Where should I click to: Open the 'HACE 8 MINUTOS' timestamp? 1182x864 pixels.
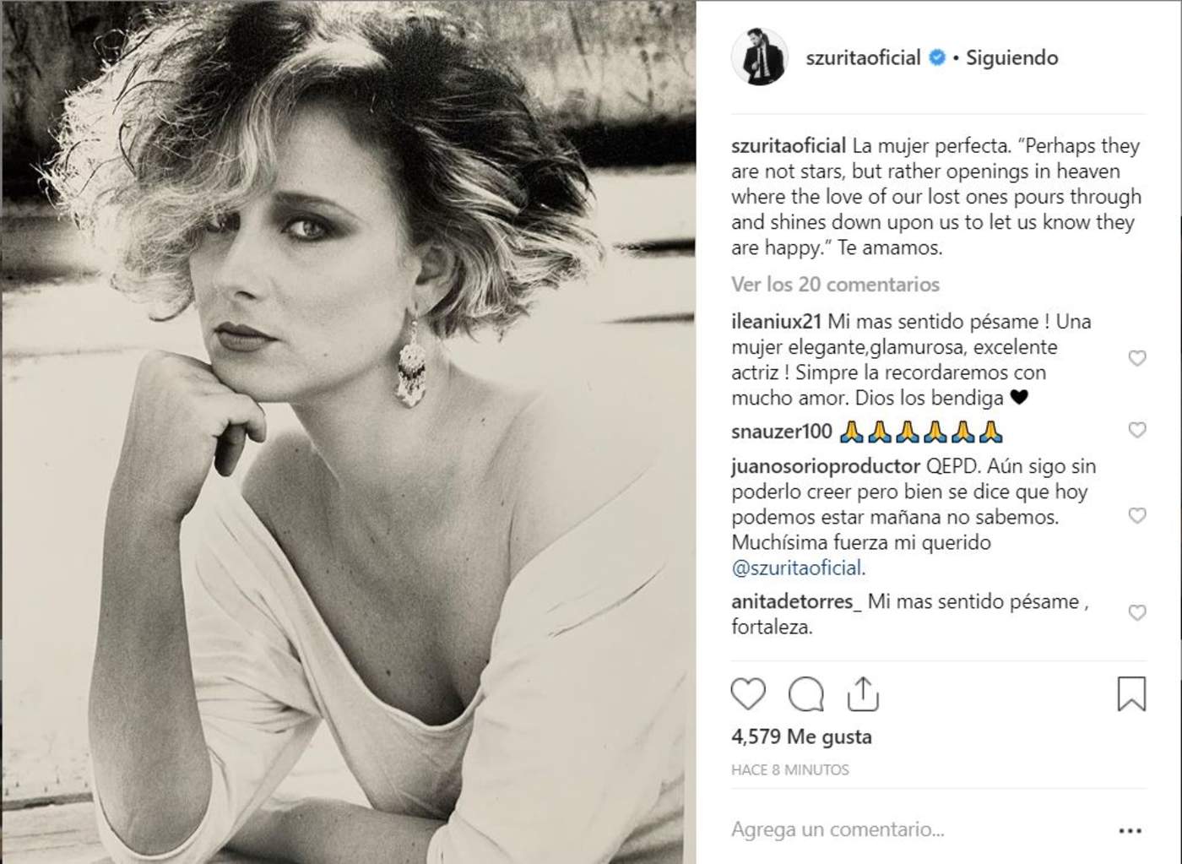click(789, 769)
